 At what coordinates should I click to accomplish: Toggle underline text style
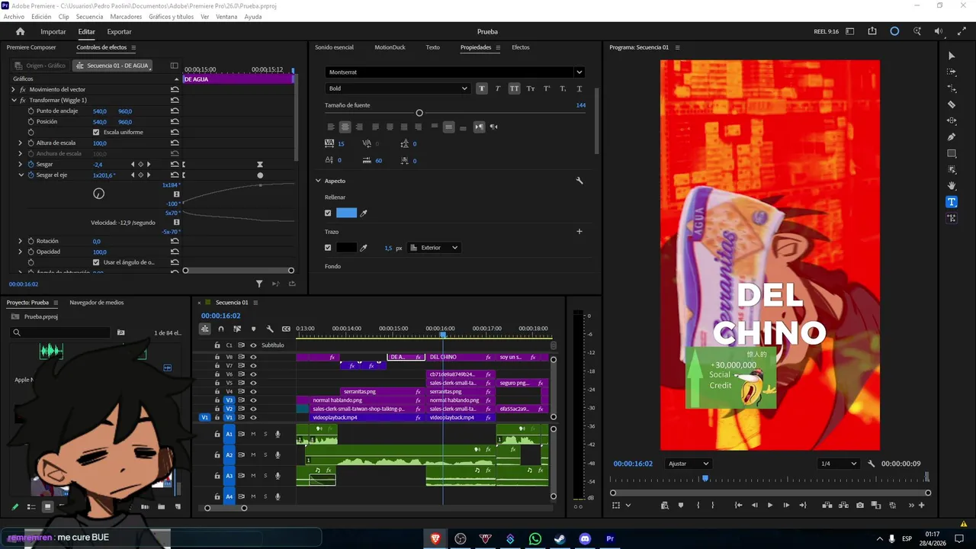click(x=579, y=88)
